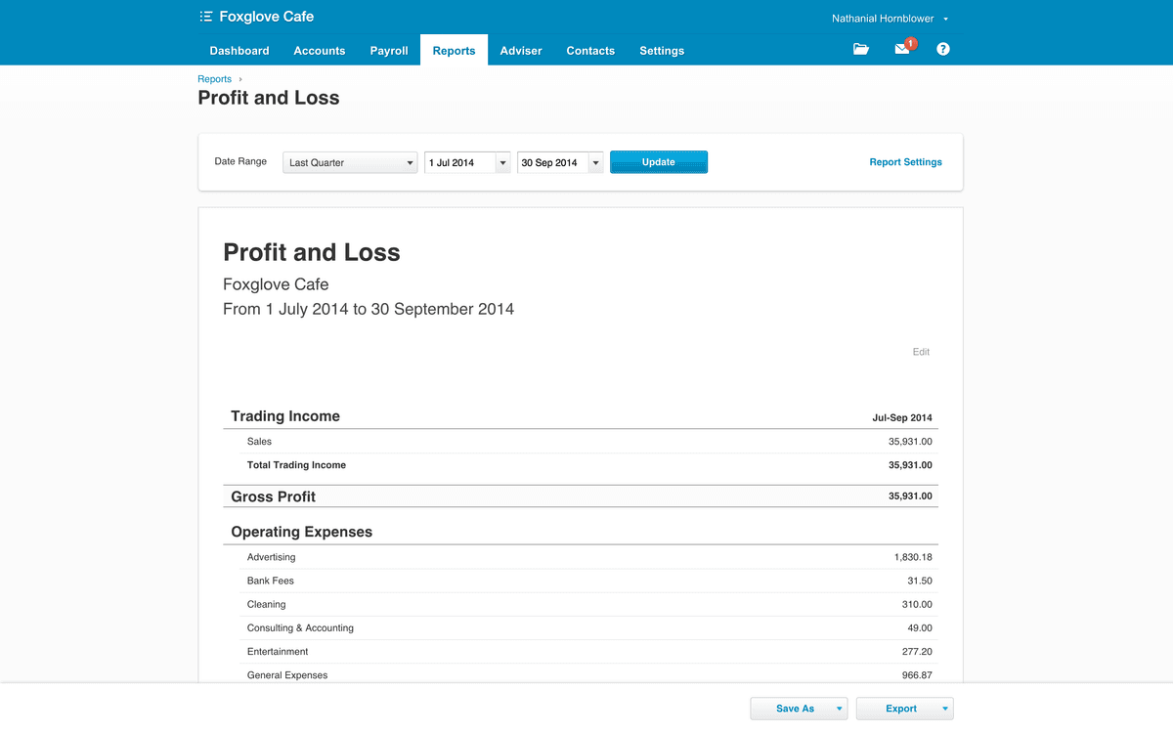Open the start date picker arrow
Screen dimensions: 1173x733
(x=502, y=162)
